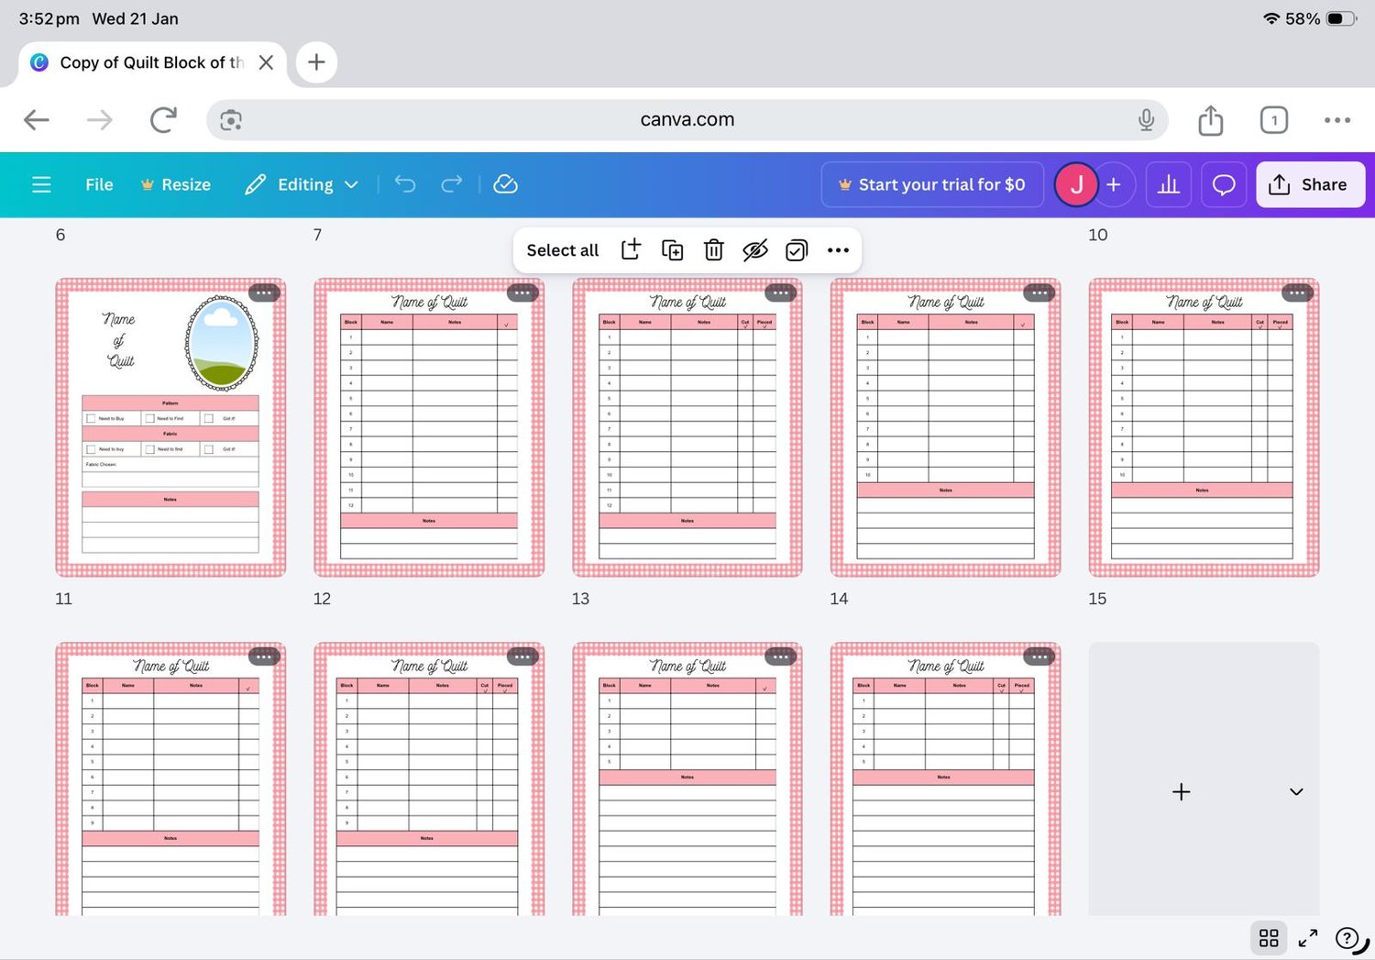Tap the Wi-Fi status icon

[x=1271, y=18]
